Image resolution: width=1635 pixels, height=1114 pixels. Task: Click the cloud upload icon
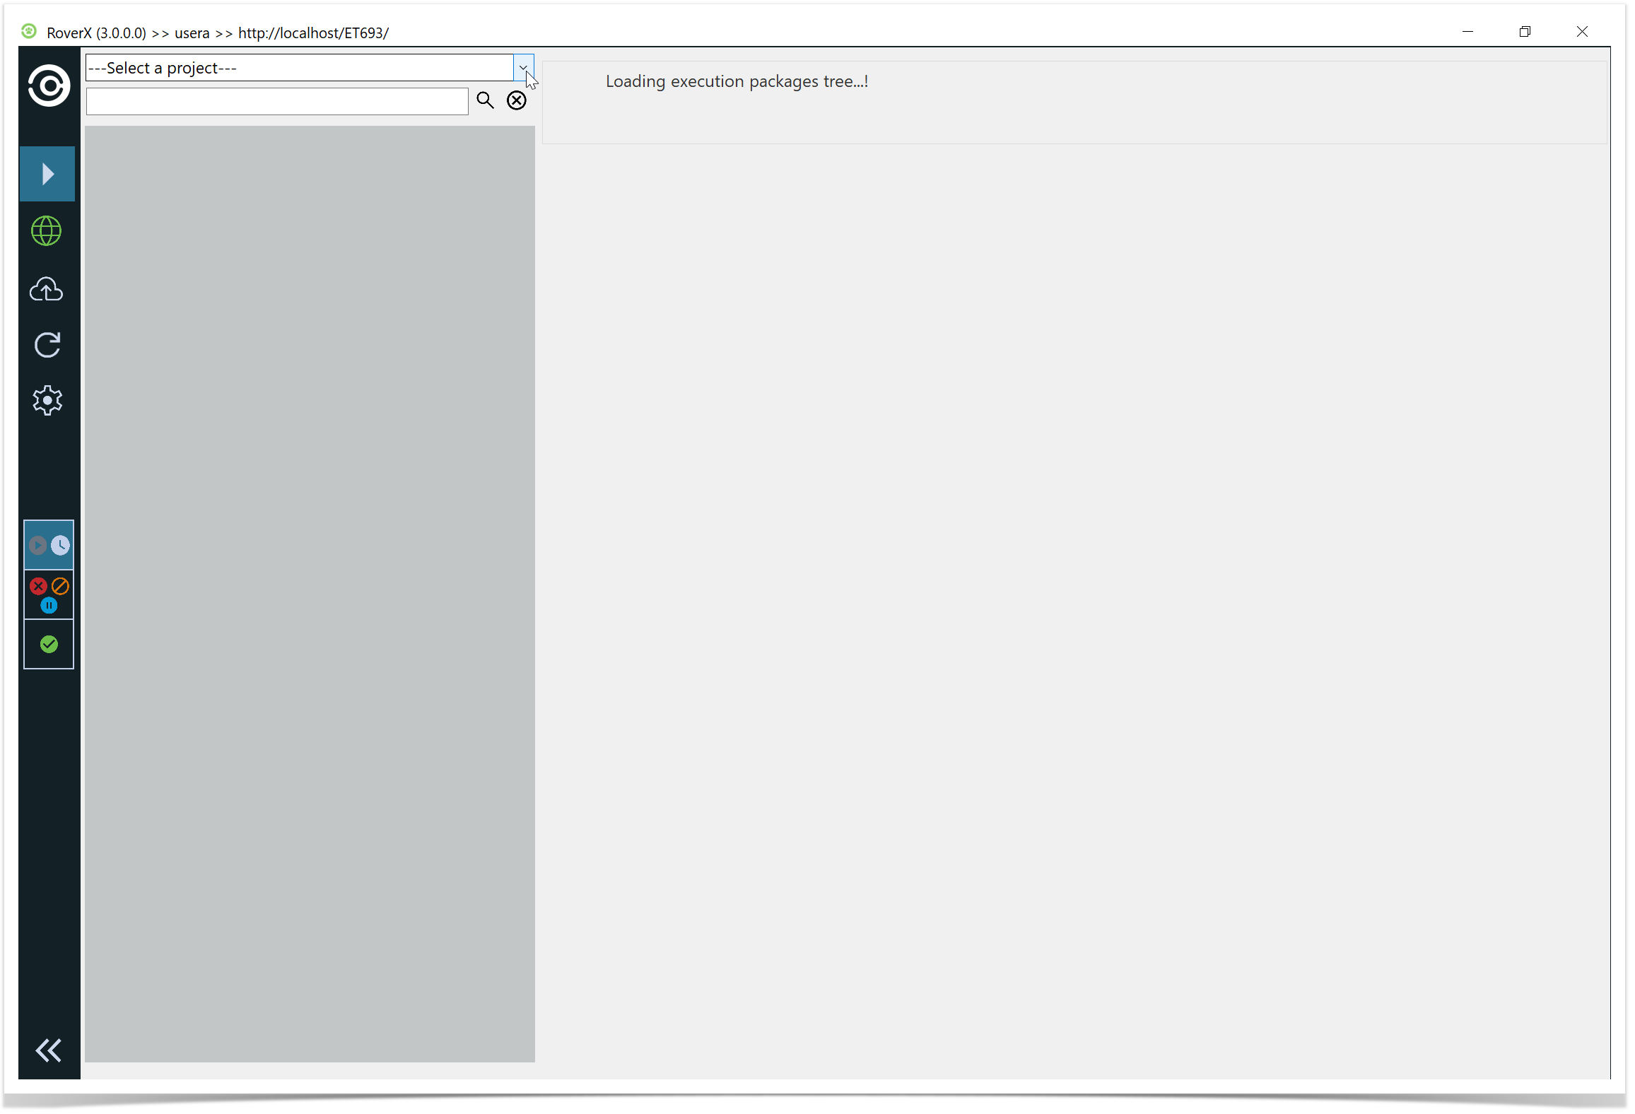tap(47, 289)
